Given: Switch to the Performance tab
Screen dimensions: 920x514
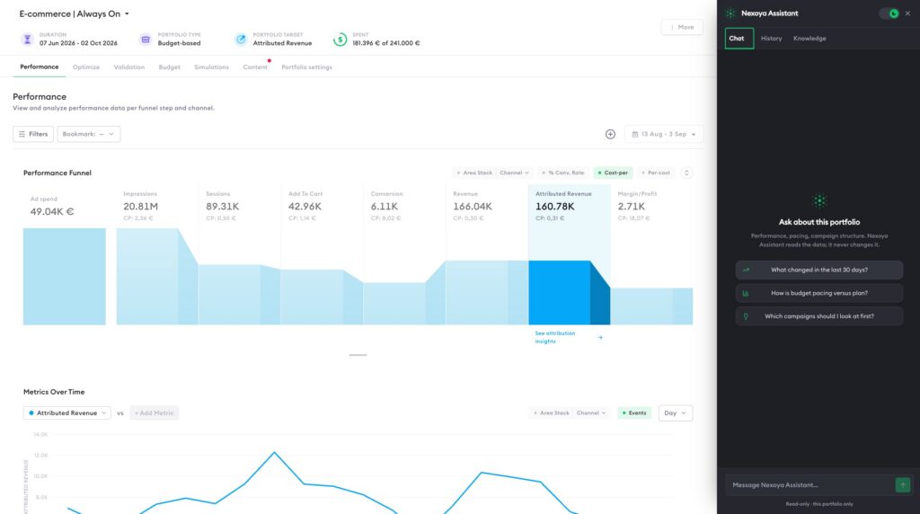Looking at the screenshot, I should pos(40,66).
